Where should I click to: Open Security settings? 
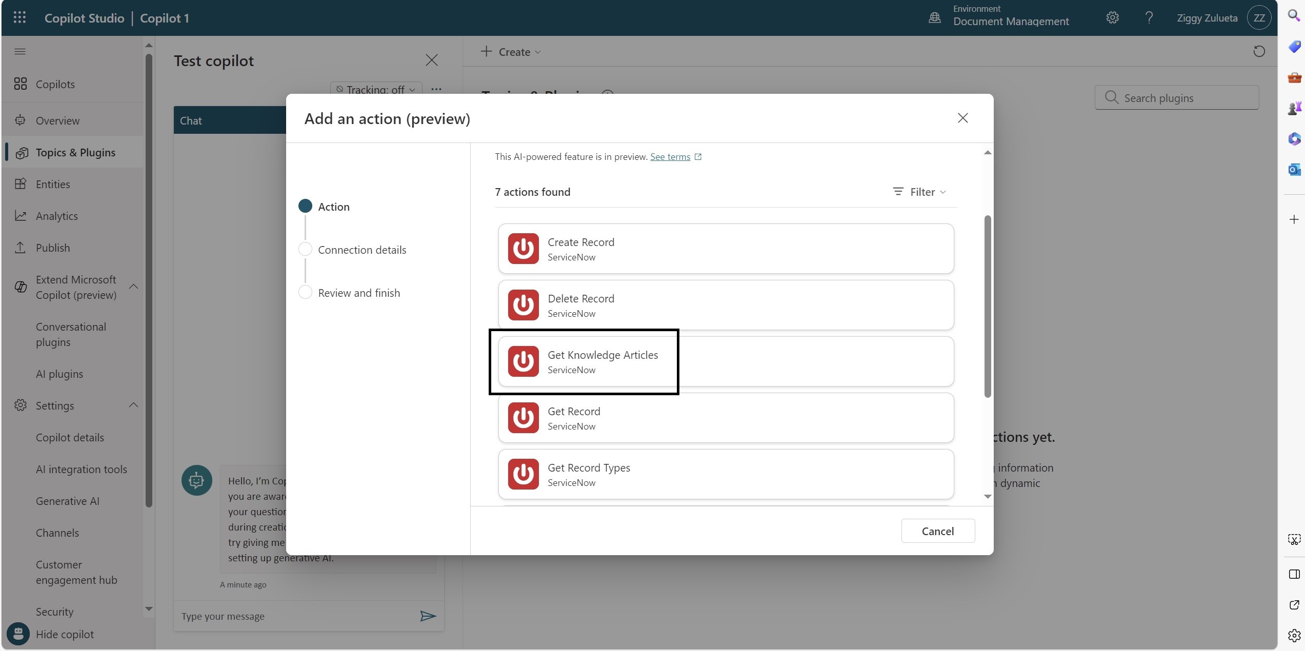click(55, 612)
